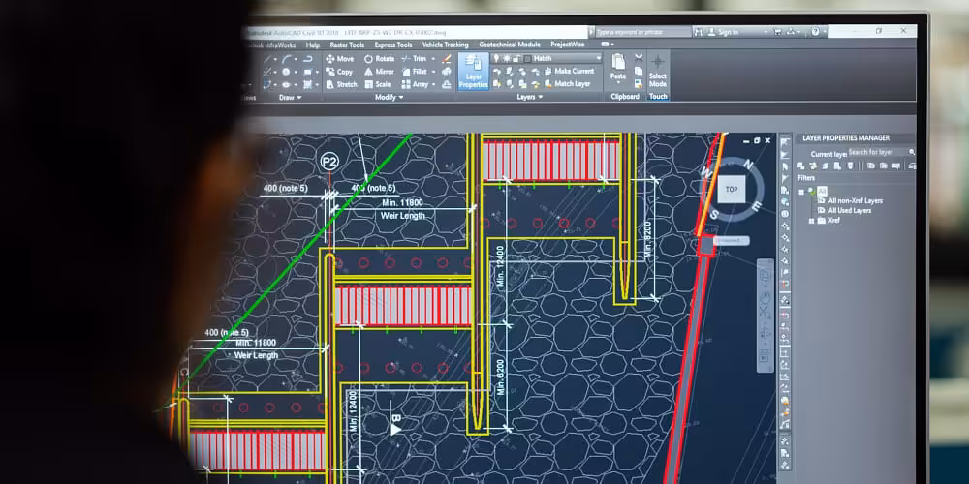The height and width of the screenshot is (484, 969).
Task: Click the New Layer icon in Layer Manager
Action: [x=801, y=166]
